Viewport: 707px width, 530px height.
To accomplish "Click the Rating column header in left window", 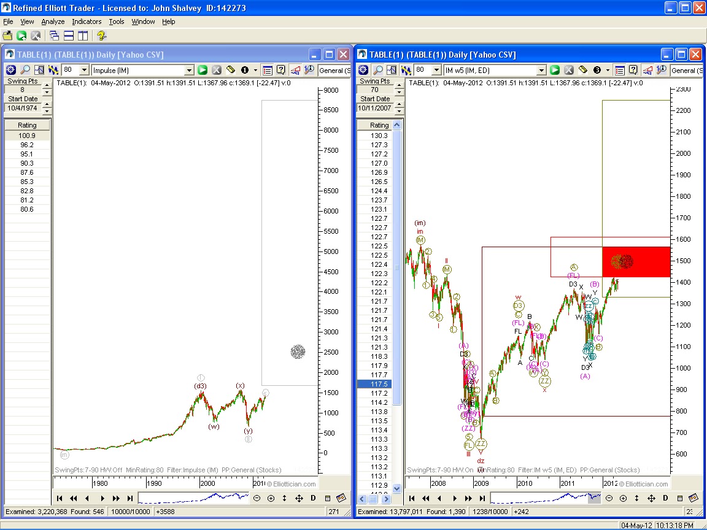I will 27,125.
